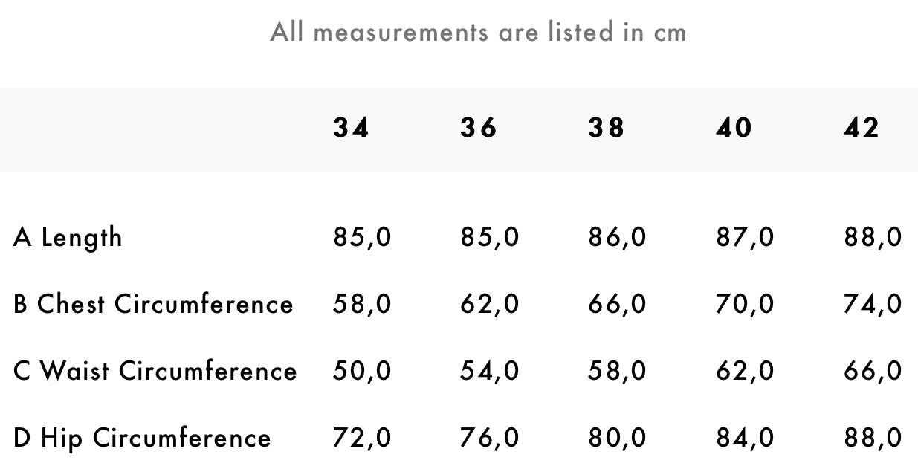Select the D Hip Circumference row label
This screenshot has width=918, height=466.
click(142, 438)
